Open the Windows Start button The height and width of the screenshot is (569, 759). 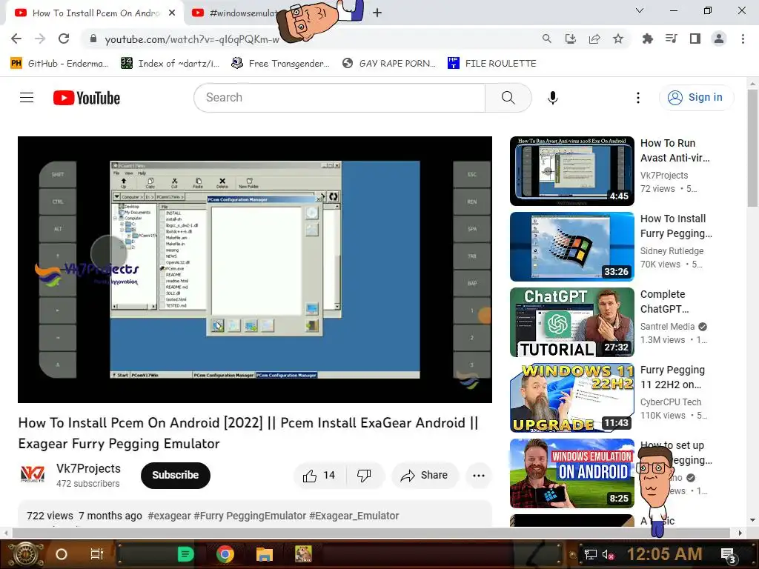[27, 554]
